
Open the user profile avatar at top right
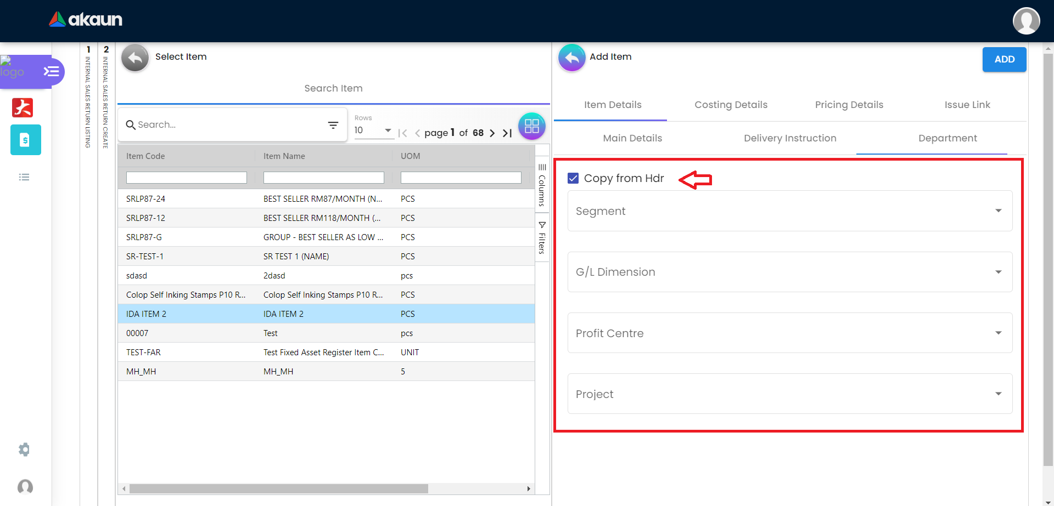pos(1026,21)
